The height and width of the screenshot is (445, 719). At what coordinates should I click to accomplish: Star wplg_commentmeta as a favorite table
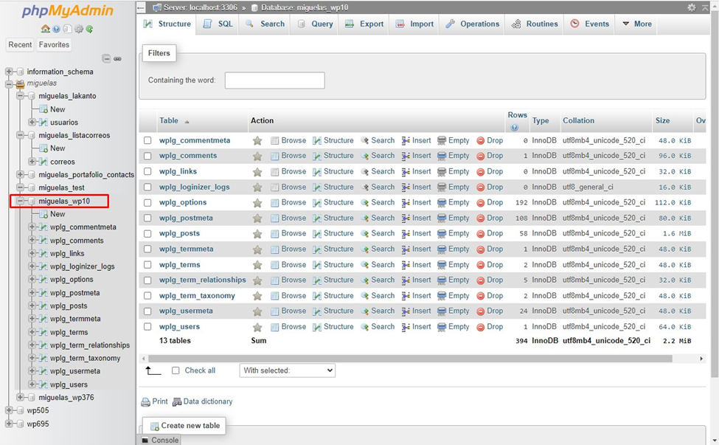[257, 141]
